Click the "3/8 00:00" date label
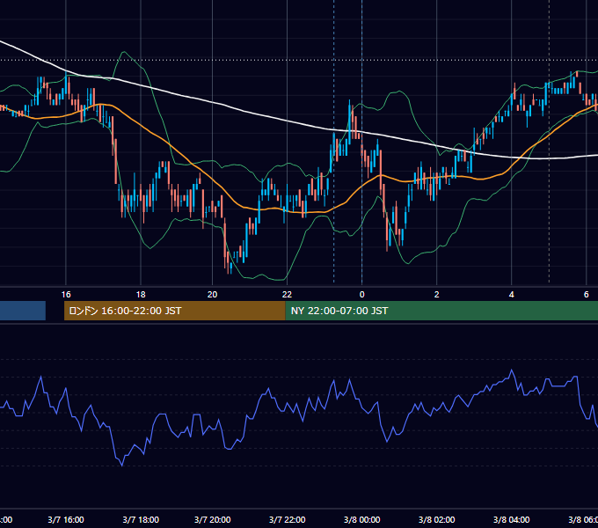Image resolution: width=598 pixels, height=528 pixels. click(362, 519)
